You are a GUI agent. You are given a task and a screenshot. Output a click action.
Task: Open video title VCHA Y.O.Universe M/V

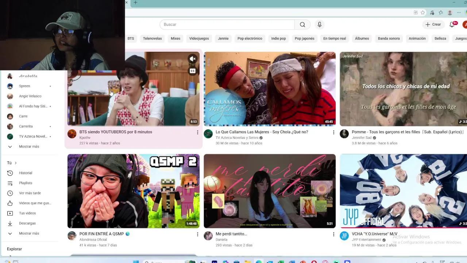tap(375, 234)
